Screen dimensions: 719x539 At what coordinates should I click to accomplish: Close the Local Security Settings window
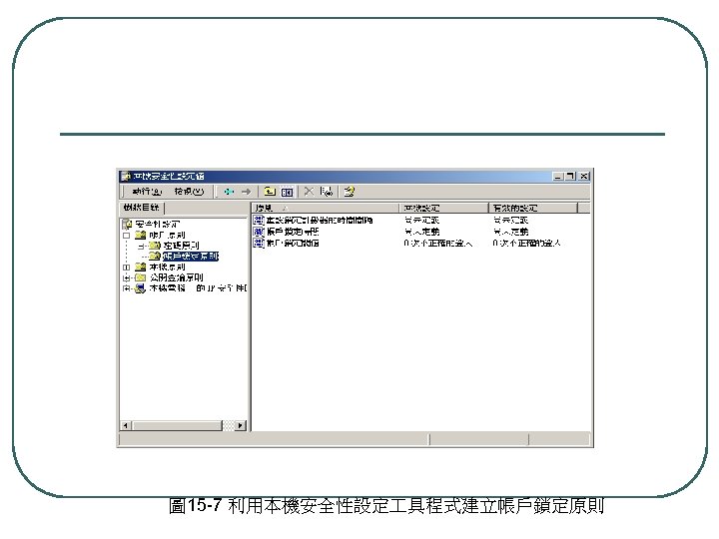(584, 176)
